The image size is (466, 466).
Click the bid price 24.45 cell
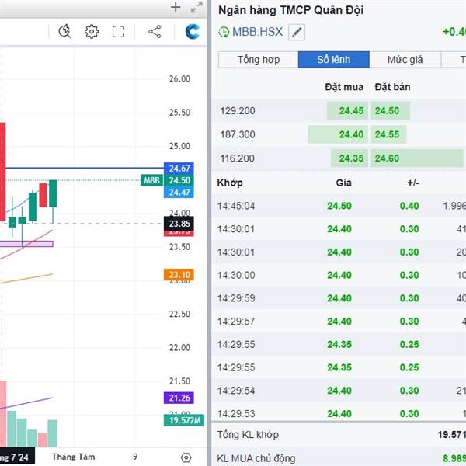347,111
